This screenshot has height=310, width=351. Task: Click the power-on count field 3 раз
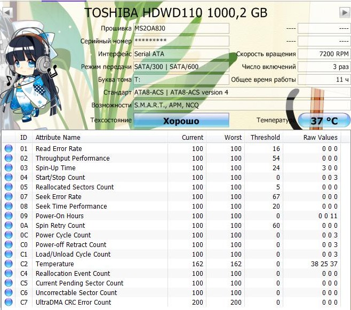[x=324, y=67]
